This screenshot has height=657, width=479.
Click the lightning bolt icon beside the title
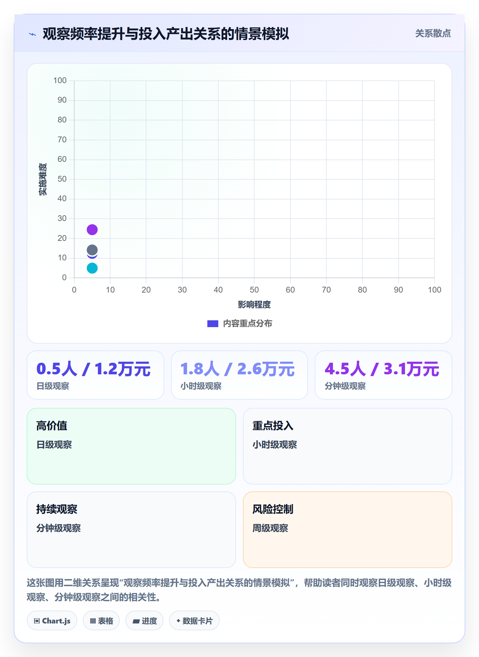[33, 34]
